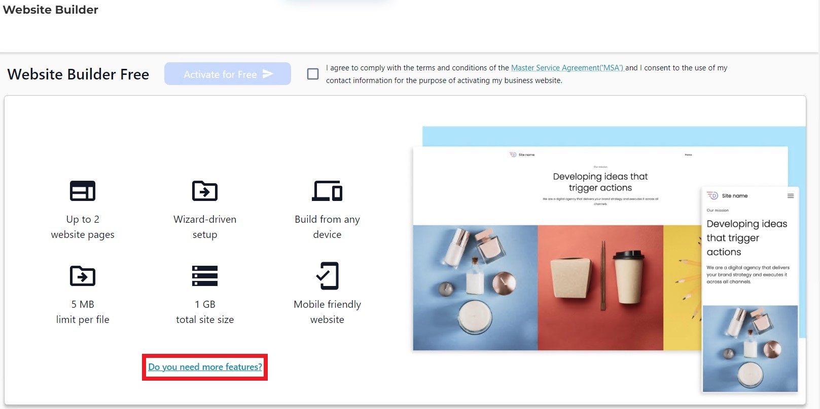The image size is (820, 409).
Task: Click the 'Build from any device' icon
Action: point(327,191)
